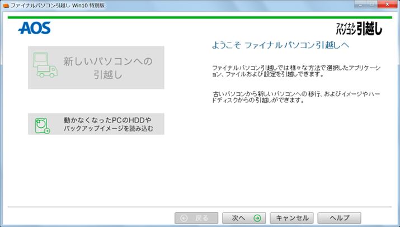Screen dimensions: 400x227
Task: Close the window with the red X
Action: click(387, 4)
